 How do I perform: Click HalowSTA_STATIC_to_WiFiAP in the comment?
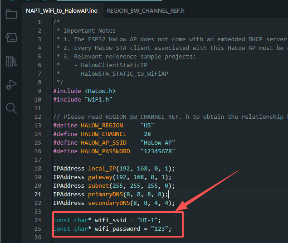point(125,73)
